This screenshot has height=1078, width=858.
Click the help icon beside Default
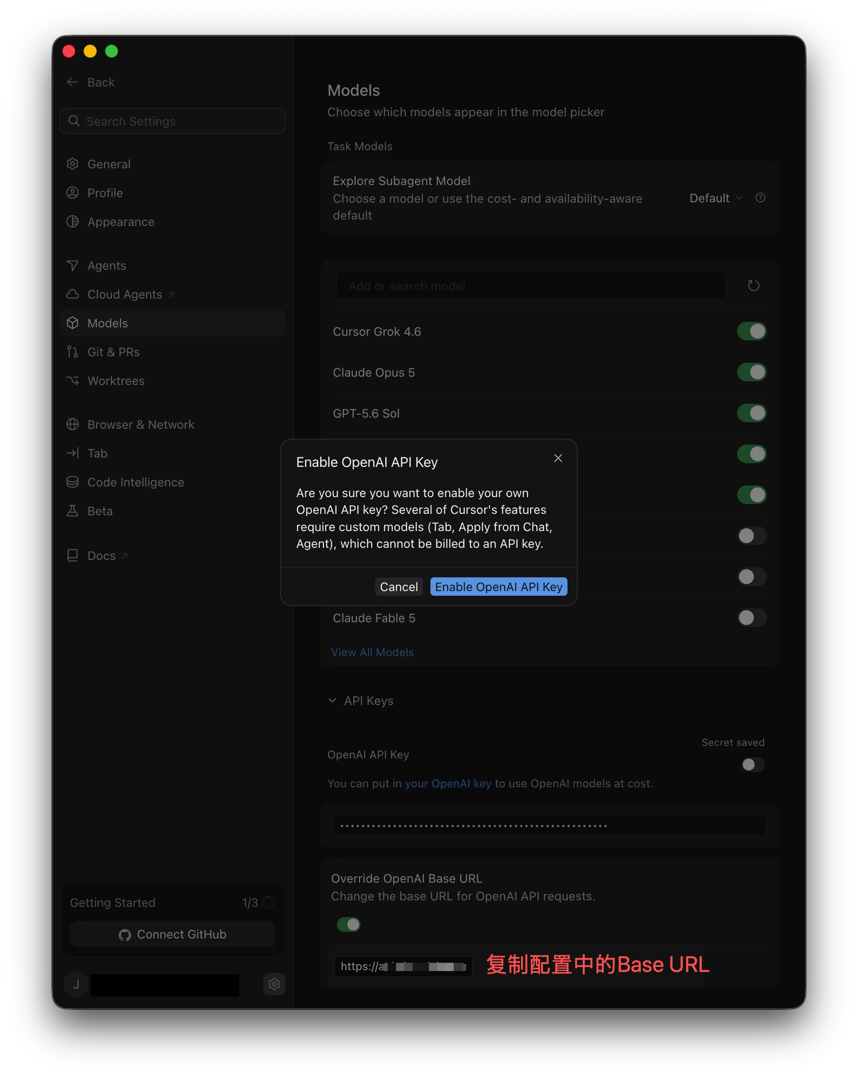[x=760, y=198]
